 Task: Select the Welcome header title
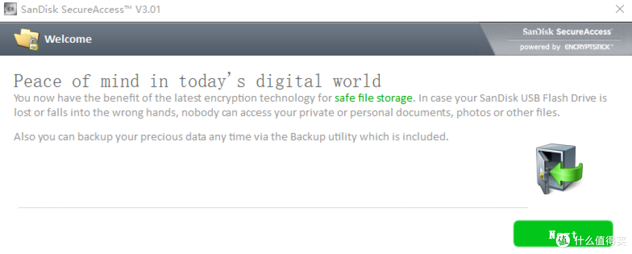point(68,39)
